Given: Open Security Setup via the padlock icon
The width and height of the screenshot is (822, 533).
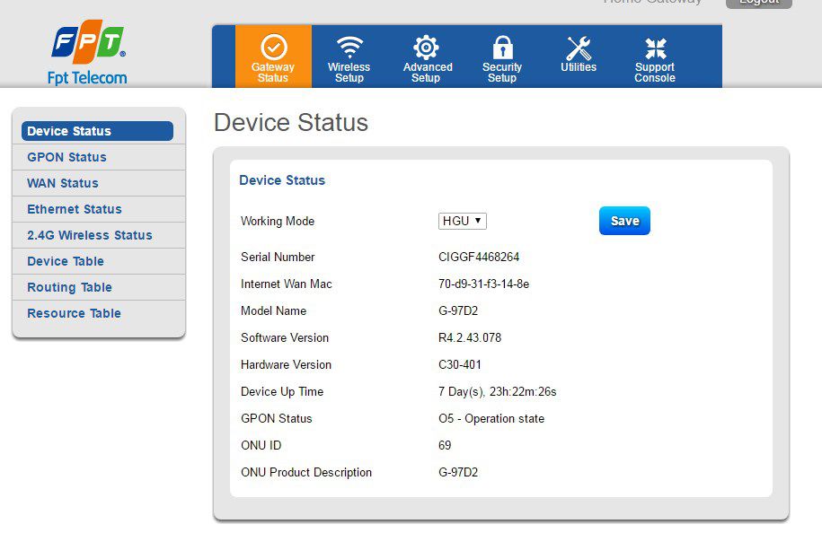Looking at the screenshot, I should tap(502, 48).
